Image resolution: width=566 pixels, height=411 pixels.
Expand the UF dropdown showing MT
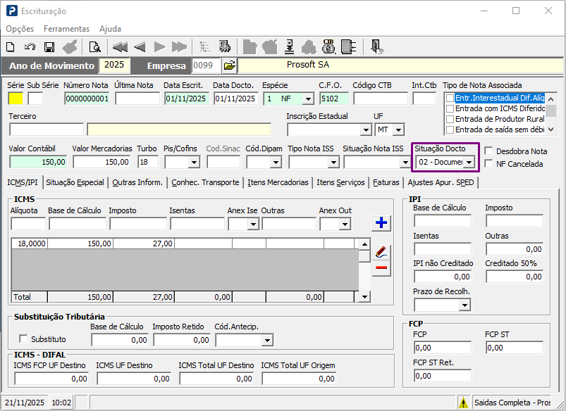click(x=398, y=129)
